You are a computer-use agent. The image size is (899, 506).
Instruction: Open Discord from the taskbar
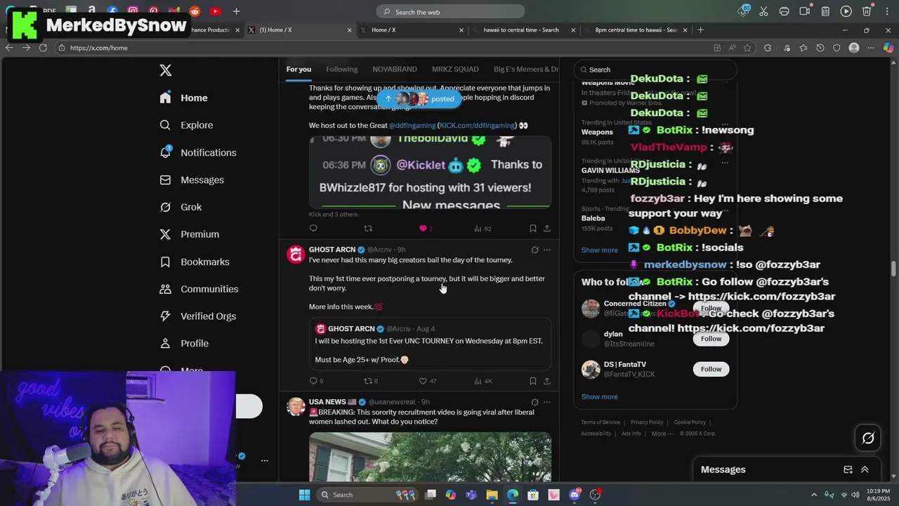click(575, 495)
